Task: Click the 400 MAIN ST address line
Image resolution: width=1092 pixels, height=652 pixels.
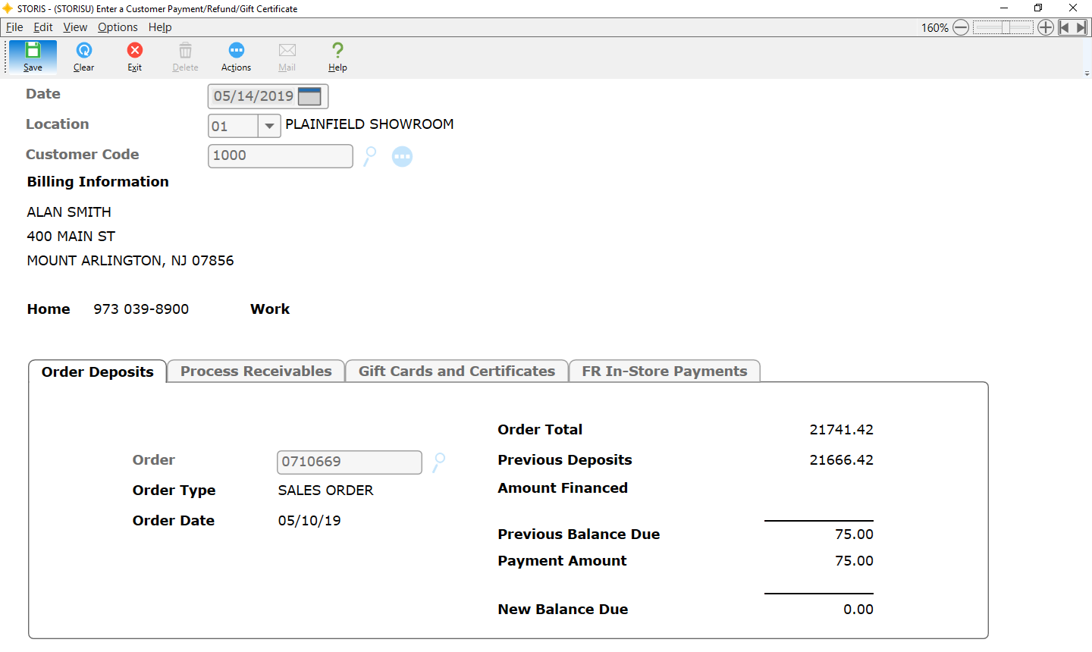Action: (x=71, y=237)
